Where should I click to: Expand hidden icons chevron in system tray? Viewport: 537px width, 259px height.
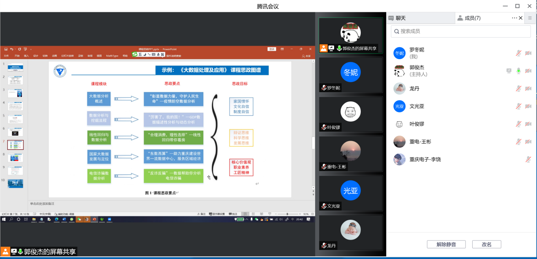247,219
